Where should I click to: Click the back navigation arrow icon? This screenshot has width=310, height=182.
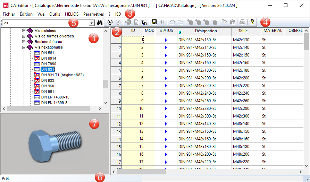(110, 22)
